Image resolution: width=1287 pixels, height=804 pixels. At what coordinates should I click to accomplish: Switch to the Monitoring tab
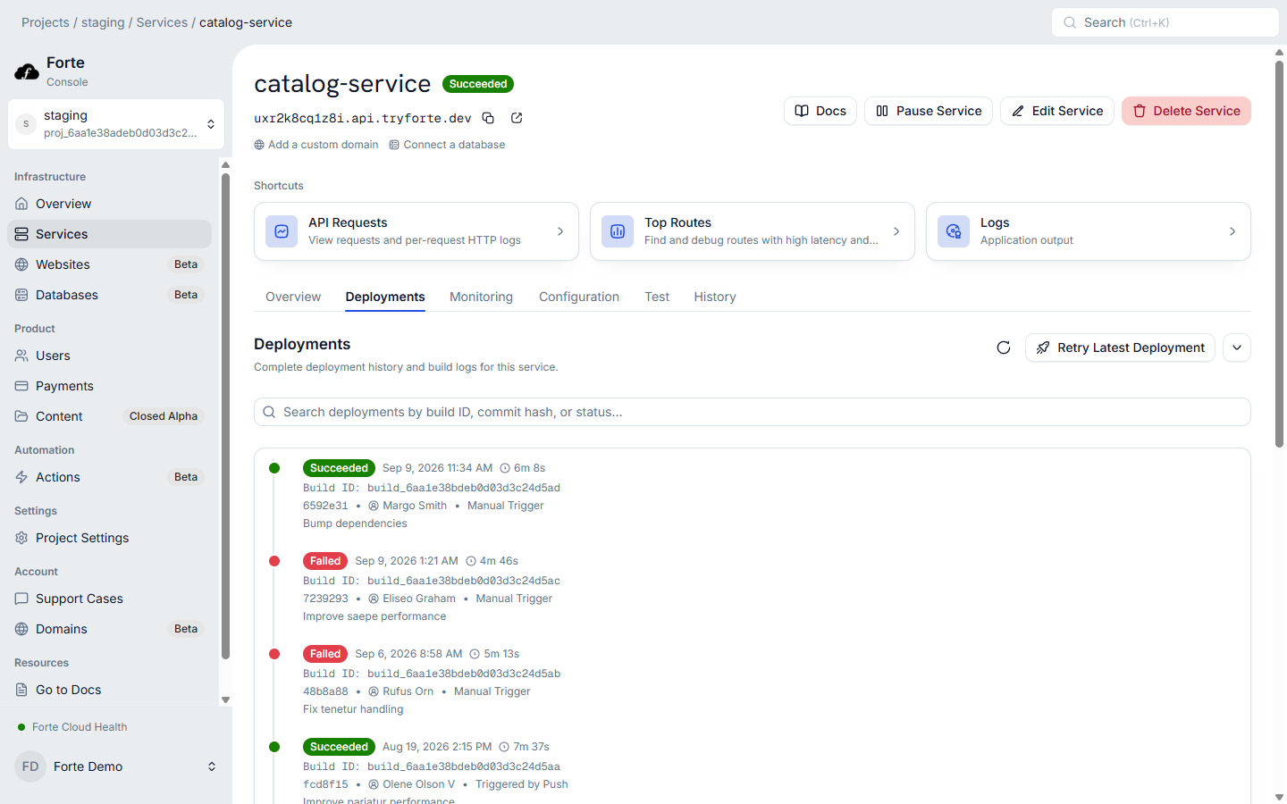pos(481,297)
